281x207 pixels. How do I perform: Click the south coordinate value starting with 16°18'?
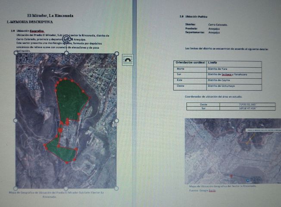pyautogui.click(x=247, y=108)
